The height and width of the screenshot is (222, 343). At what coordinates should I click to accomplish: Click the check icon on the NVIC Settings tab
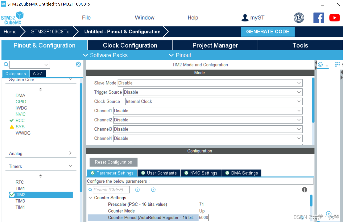click(x=186, y=173)
